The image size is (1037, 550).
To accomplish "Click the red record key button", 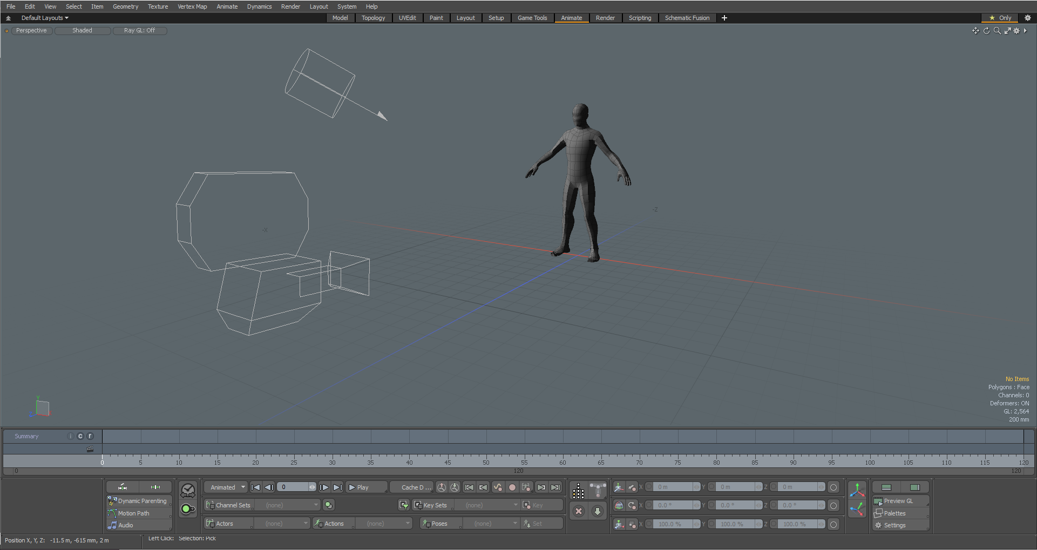I will coord(512,487).
